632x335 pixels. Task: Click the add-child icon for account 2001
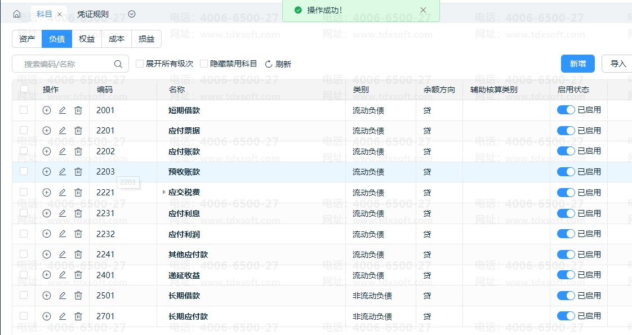pos(47,110)
